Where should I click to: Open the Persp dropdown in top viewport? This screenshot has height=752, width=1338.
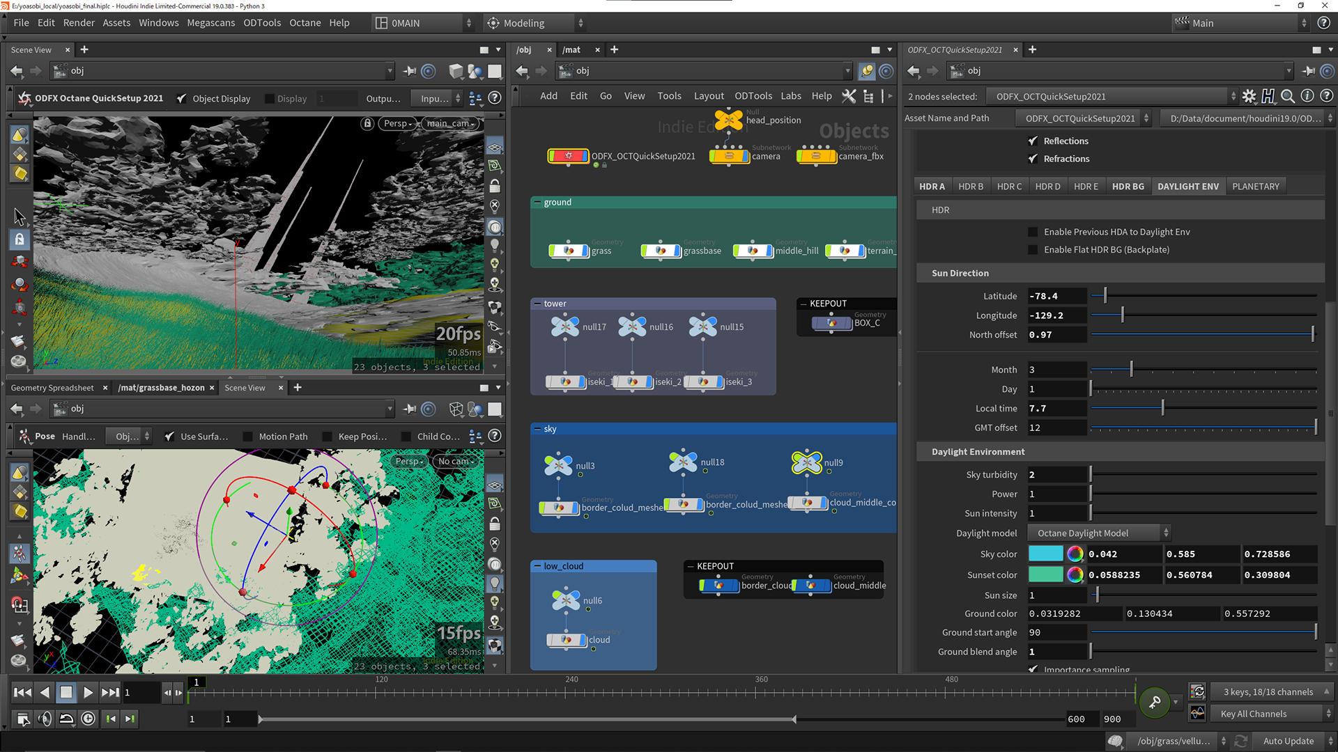pos(399,123)
